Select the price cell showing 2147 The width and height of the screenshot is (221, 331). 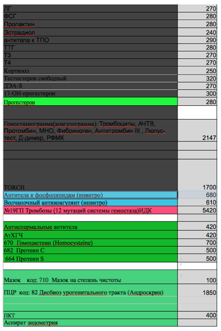tap(197, 130)
